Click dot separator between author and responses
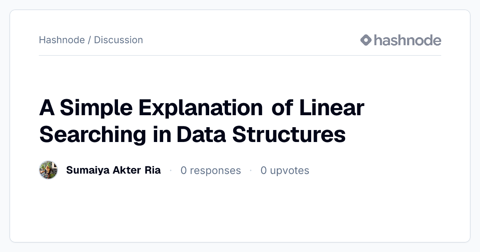480x252 pixels. 171,170
